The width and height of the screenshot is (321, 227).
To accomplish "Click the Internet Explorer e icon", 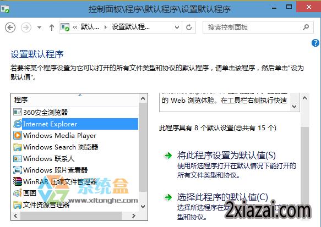I will [18, 124].
